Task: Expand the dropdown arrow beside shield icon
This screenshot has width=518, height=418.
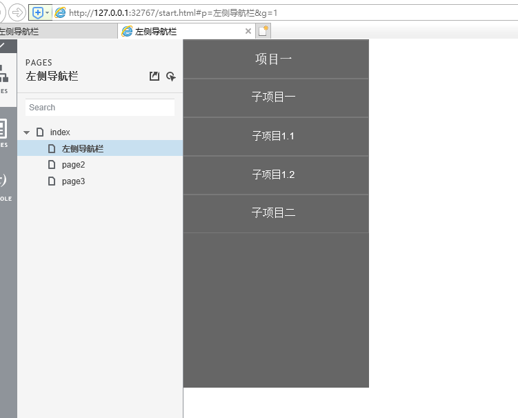Action: [47, 13]
